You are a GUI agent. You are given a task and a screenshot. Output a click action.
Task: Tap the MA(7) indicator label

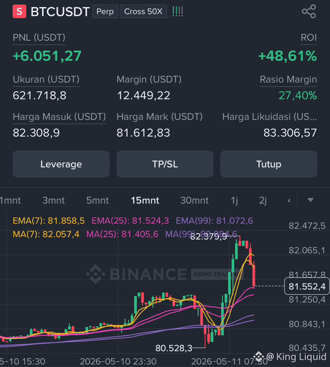coord(46,234)
